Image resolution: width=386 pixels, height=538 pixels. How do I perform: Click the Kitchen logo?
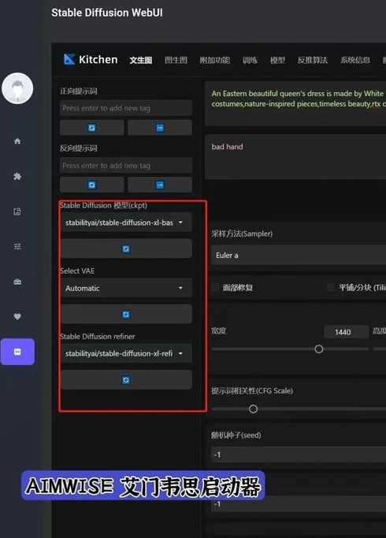91,59
